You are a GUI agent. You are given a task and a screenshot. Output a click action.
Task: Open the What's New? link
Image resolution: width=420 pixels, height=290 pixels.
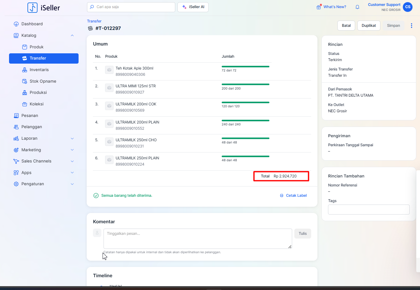click(335, 7)
